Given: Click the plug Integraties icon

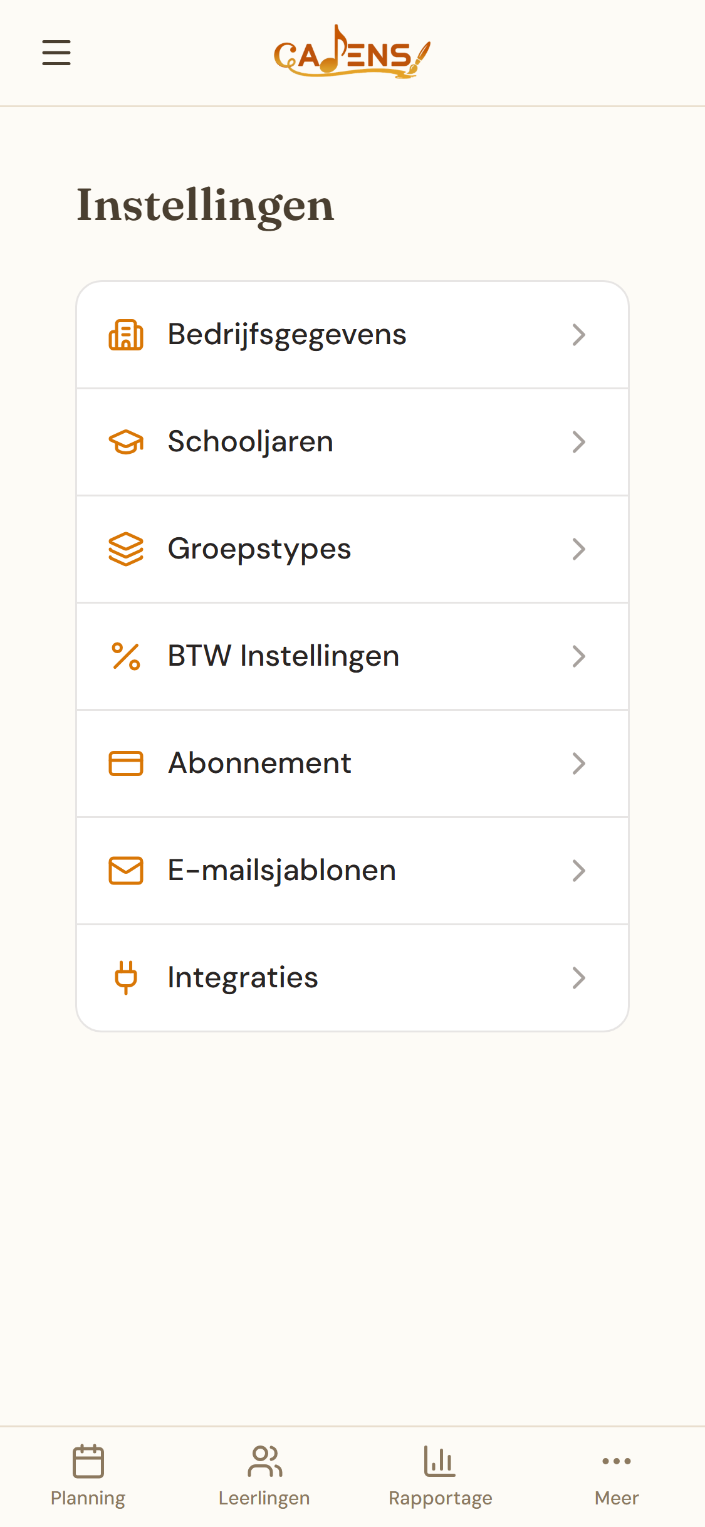Looking at the screenshot, I should pyautogui.click(x=126, y=978).
